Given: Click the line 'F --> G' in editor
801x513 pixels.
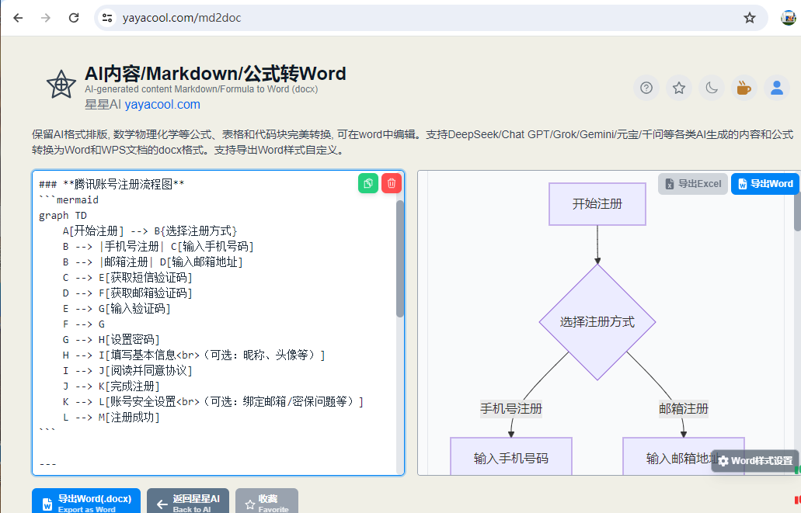Looking at the screenshot, I should coord(84,324).
